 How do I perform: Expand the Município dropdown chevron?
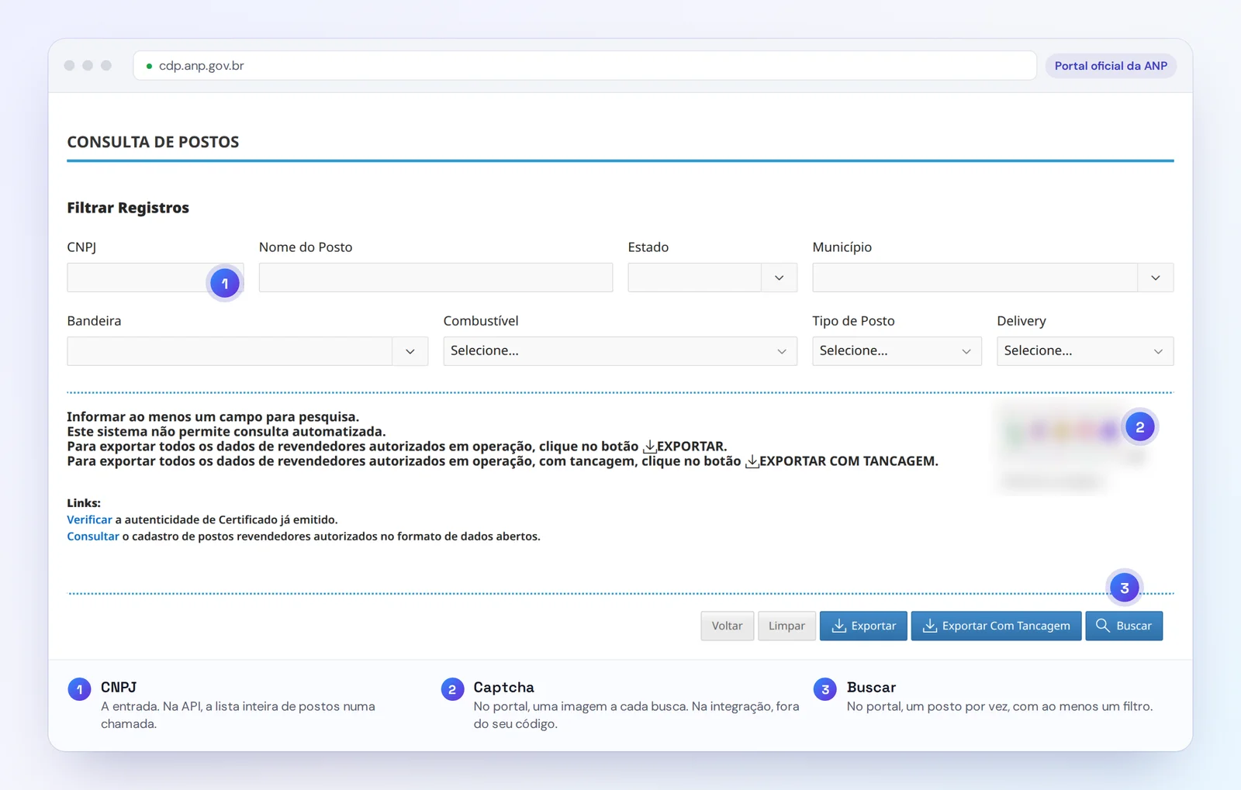[1156, 278]
